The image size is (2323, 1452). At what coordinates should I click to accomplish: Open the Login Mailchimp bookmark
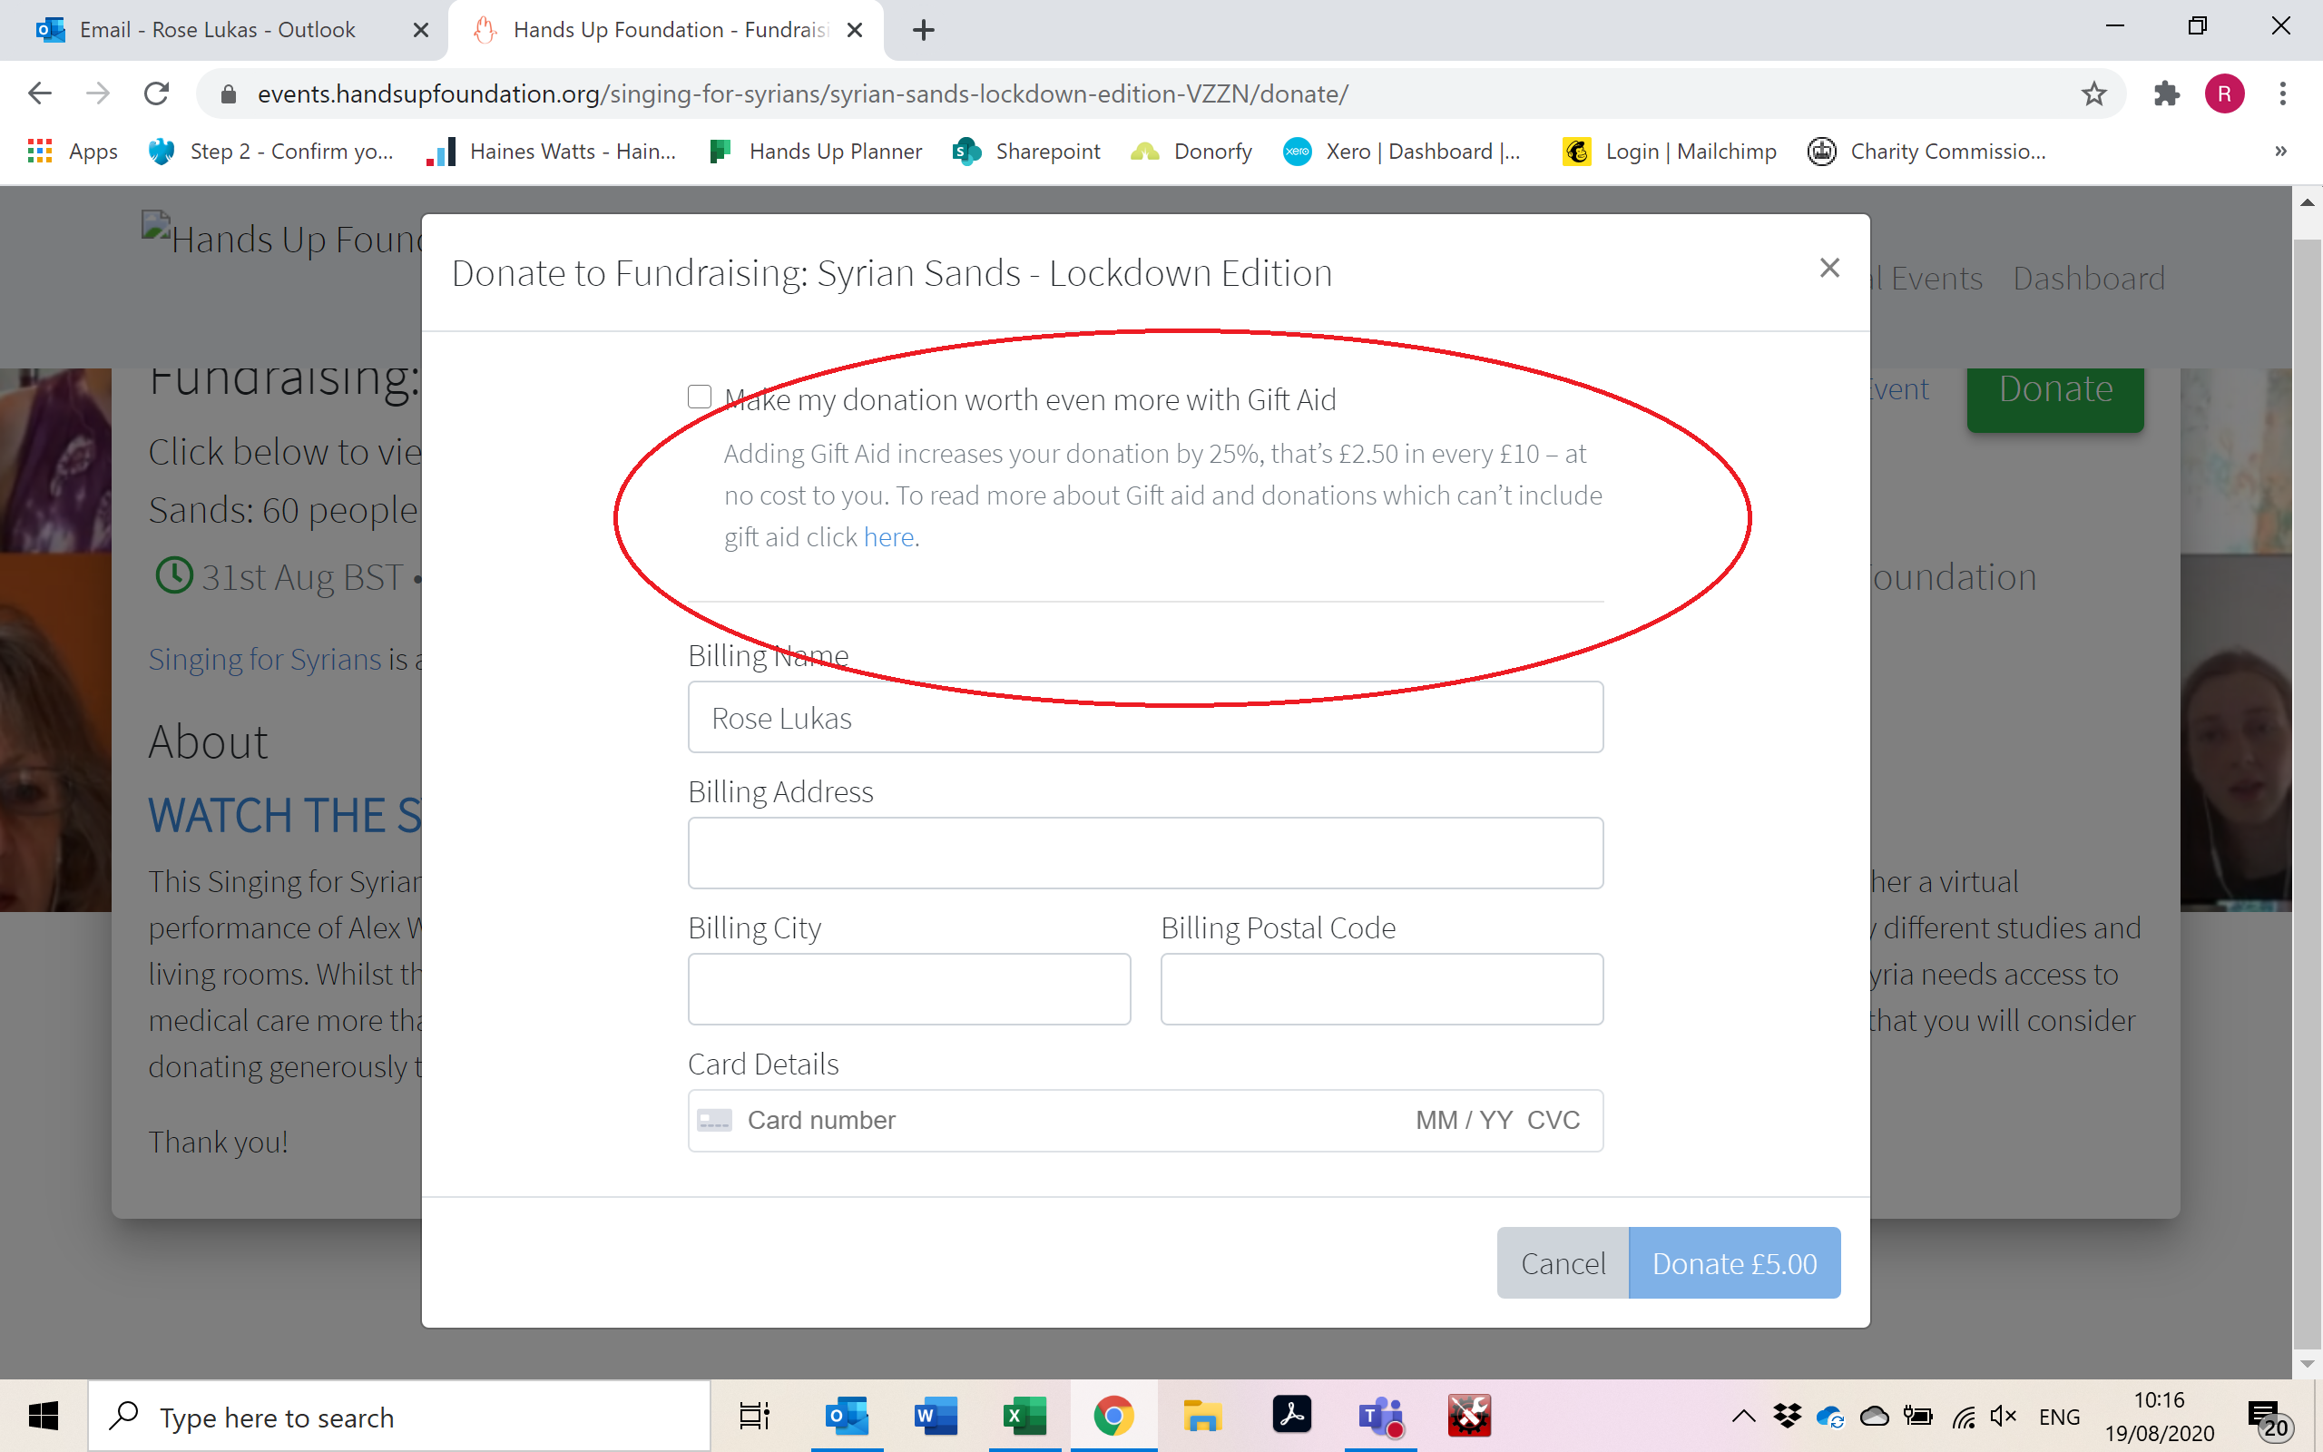(1671, 152)
